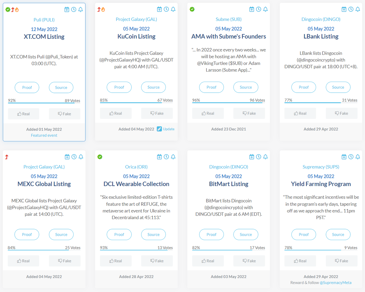This screenshot has width=365, height=292.
Task: Vote Fake on XT.COM Listing
Action: click(64, 114)
